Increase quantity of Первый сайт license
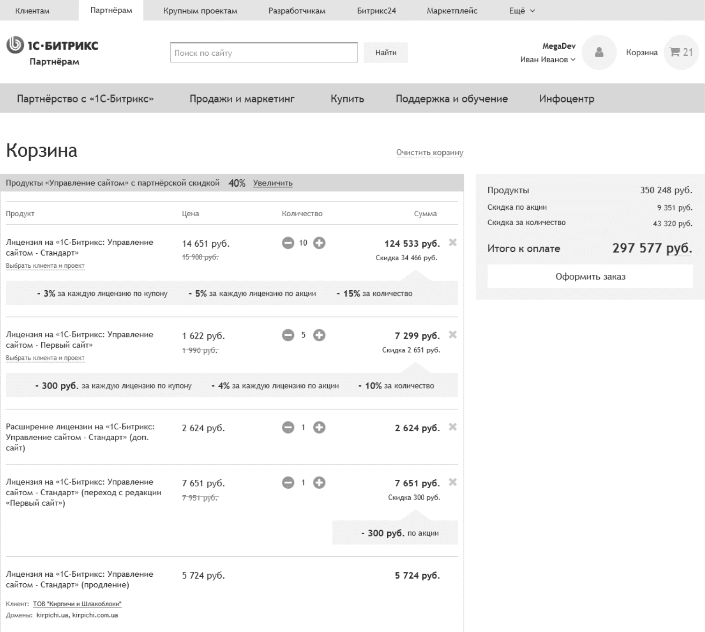This screenshot has width=705, height=632. tap(319, 335)
